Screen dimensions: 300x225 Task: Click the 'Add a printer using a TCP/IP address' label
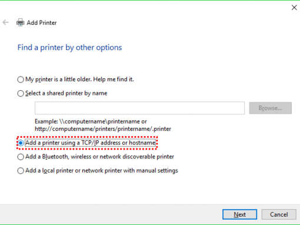[91, 143]
